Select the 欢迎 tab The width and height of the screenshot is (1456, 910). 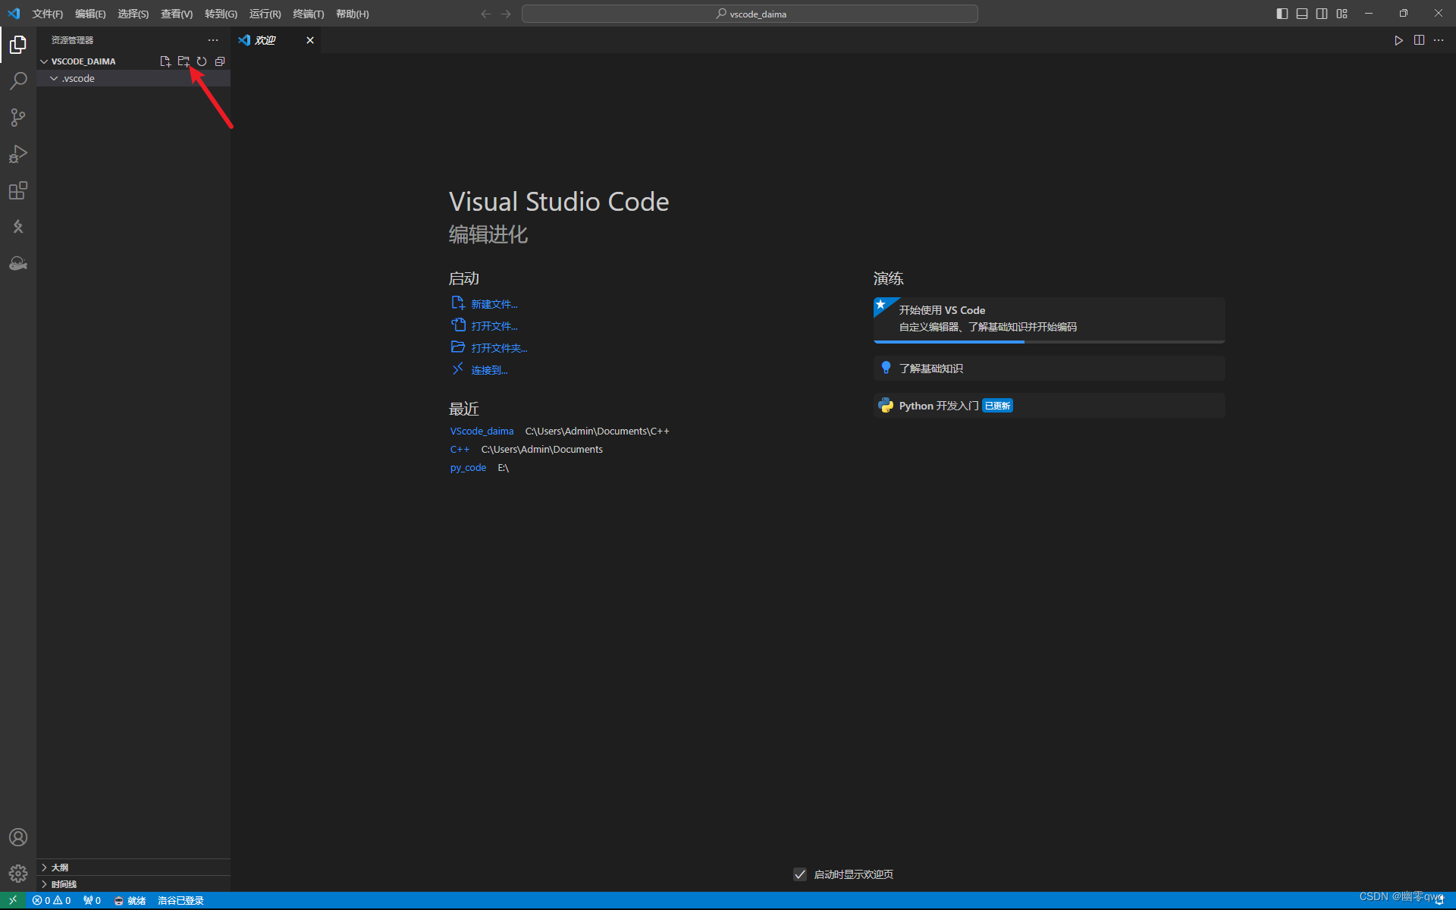click(276, 40)
